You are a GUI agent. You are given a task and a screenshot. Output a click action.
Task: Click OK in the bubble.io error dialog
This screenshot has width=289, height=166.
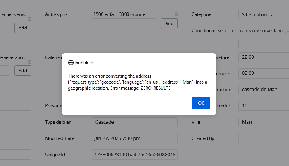tap(201, 103)
